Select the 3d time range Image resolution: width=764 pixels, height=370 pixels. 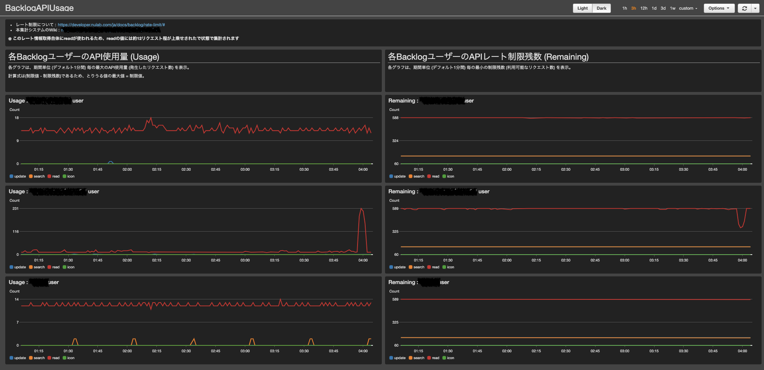663,8
